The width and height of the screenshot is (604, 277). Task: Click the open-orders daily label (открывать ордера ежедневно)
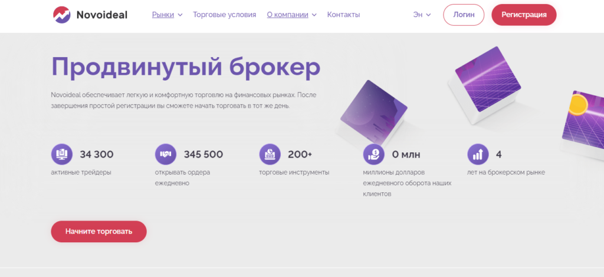tap(183, 178)
